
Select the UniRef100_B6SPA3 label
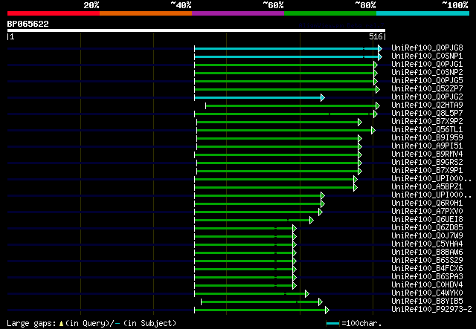click(427, 277)
